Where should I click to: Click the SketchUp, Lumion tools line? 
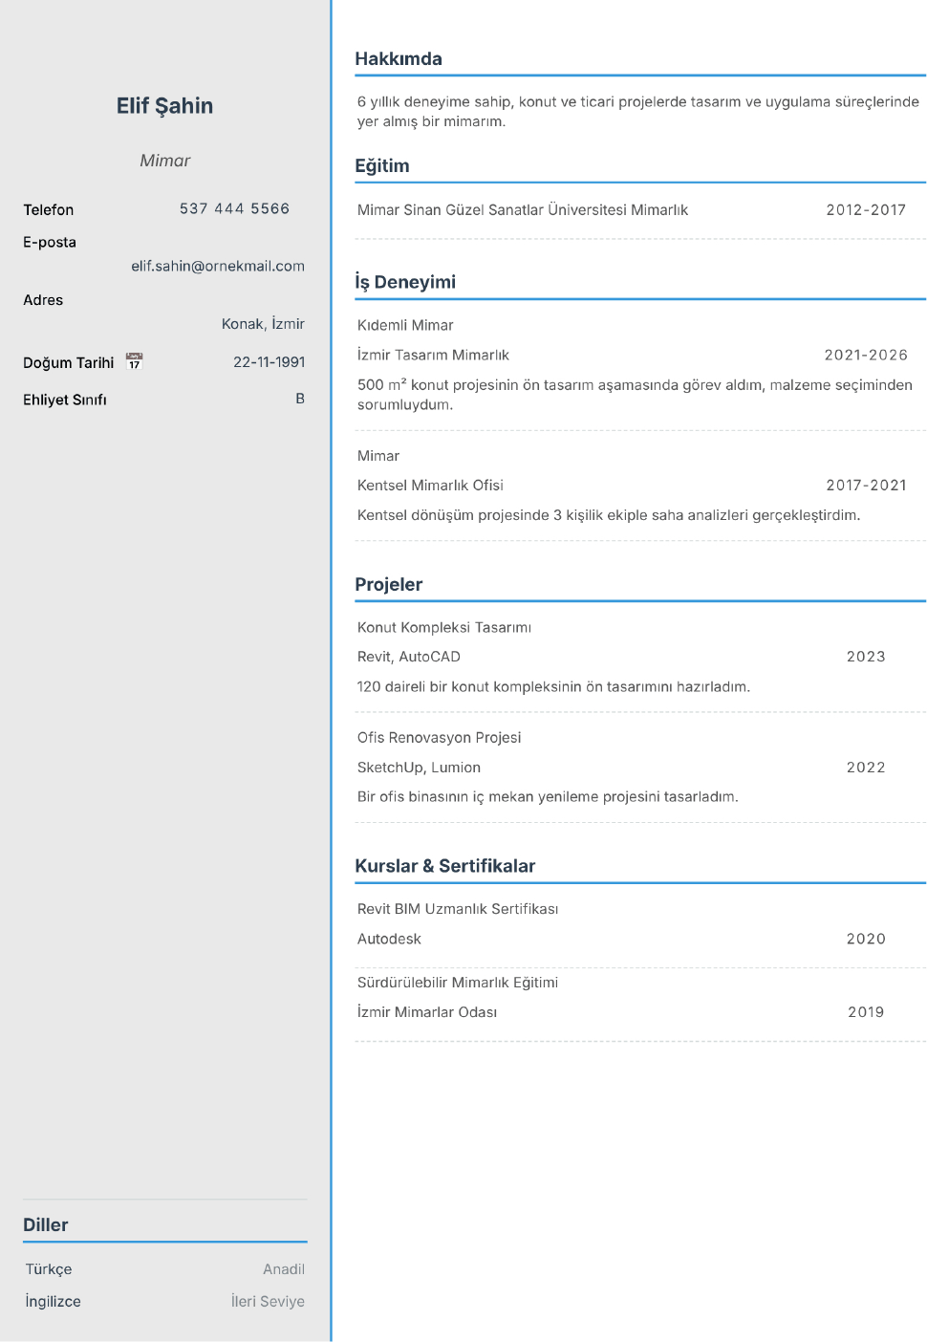tap(419, 768)
